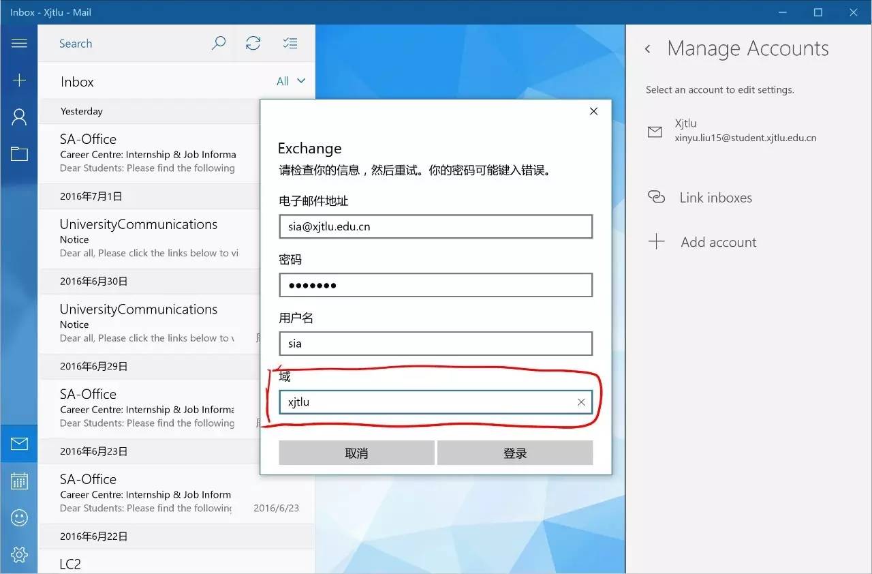The width and height of the screenshot is (872, 574).
Task: Open Yesterday's SA-Office Career Centre email
Action: coord(150,153)
